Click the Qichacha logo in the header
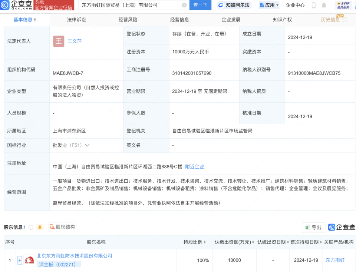Image resolution: width=356 pixels, height=272 pixels. coord(16,5)
